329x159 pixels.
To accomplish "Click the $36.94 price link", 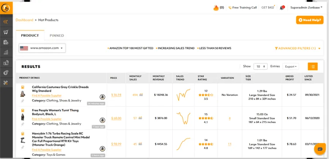I will (x=116, y=95).
